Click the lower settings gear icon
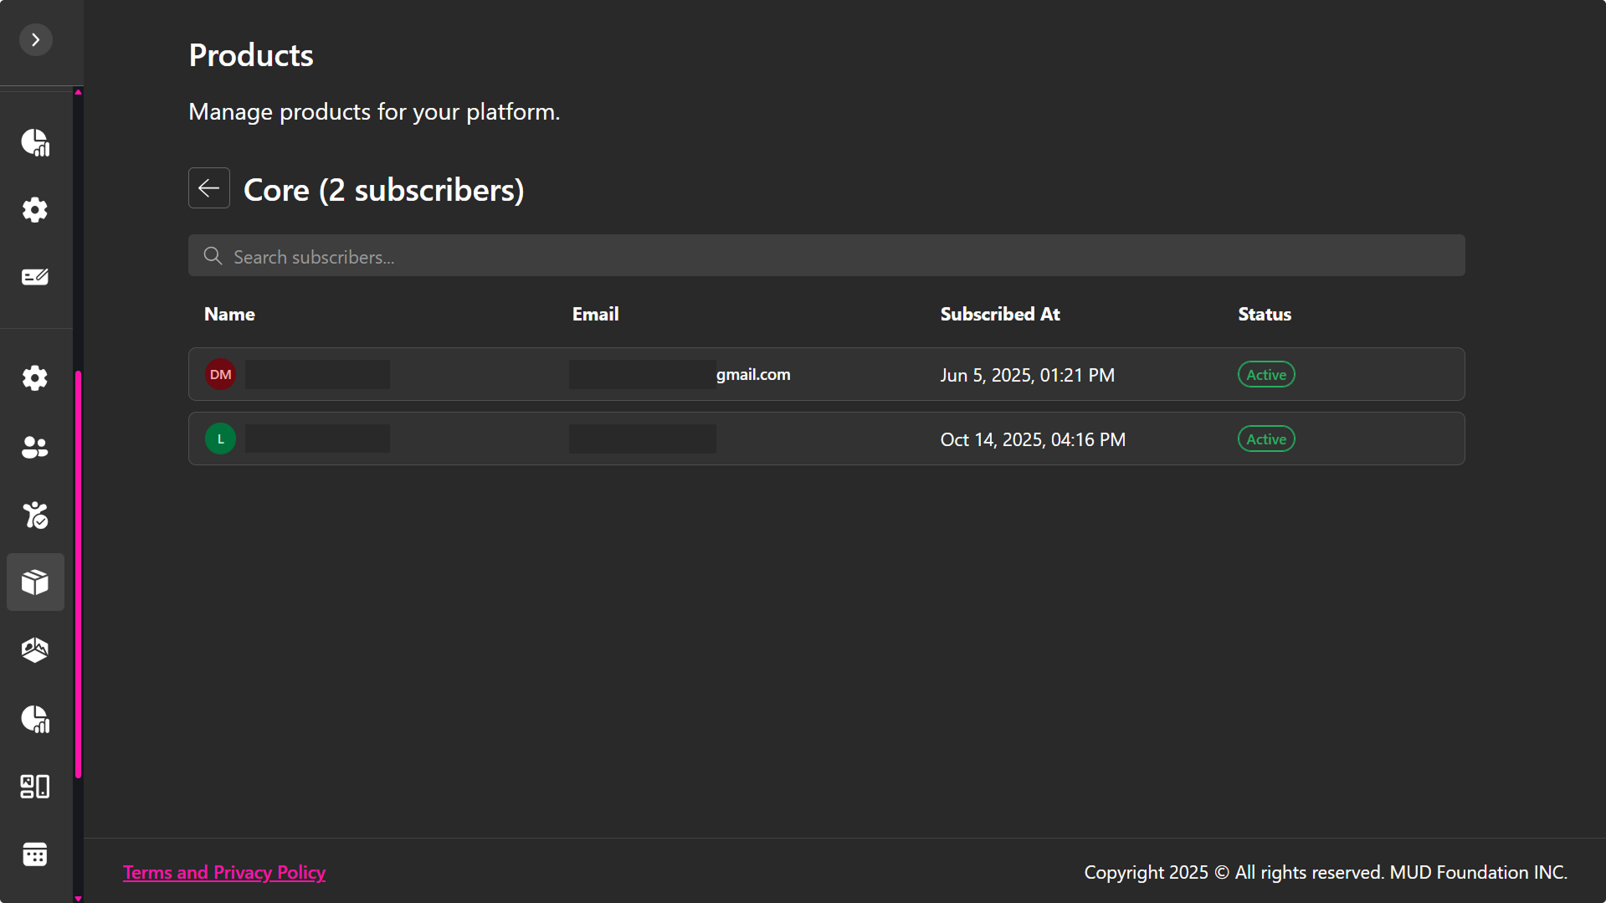The height and width of the screenshot is (903, 1606). click(35, 378)
